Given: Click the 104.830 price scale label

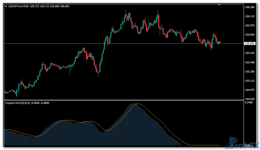Looking at the screenshot, I should pos(250,99).
